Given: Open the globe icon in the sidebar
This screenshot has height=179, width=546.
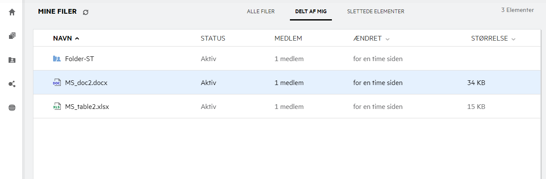Looking at the screenshot, I should point(12,108).
